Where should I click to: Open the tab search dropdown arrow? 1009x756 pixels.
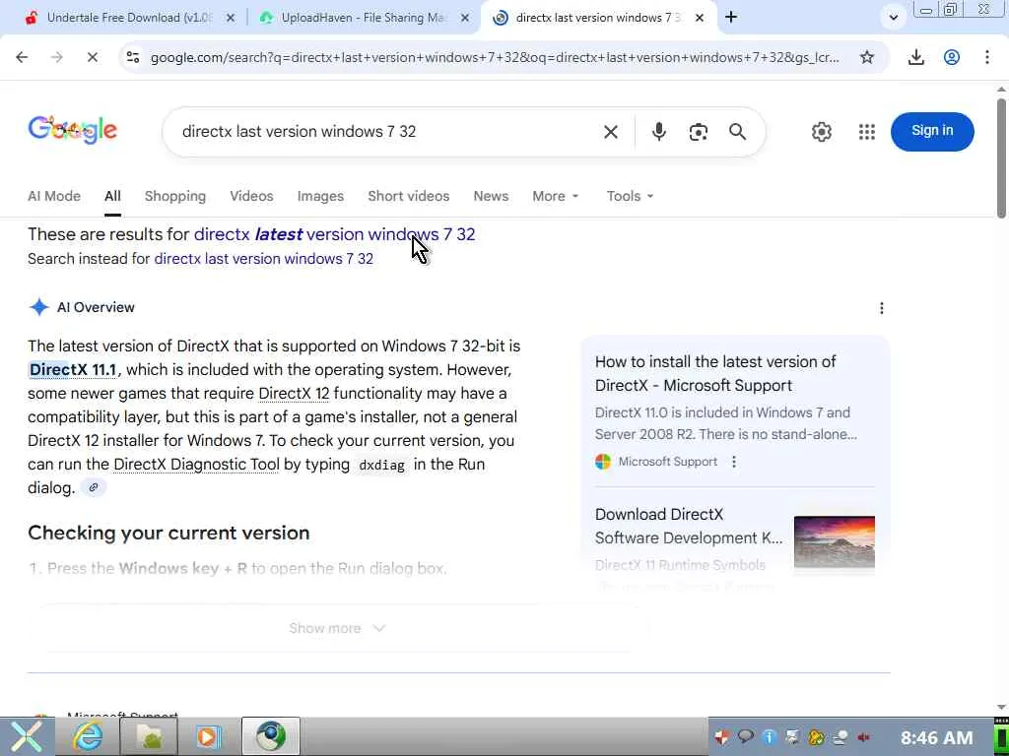pos(893,18)
